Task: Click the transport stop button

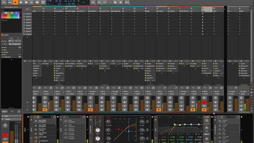Action: pos(21,2)
